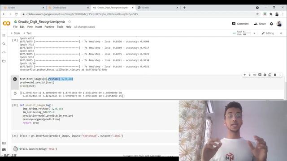Move cell down with arrow icon
Viewport: 287px width, 161px height.
249,75
